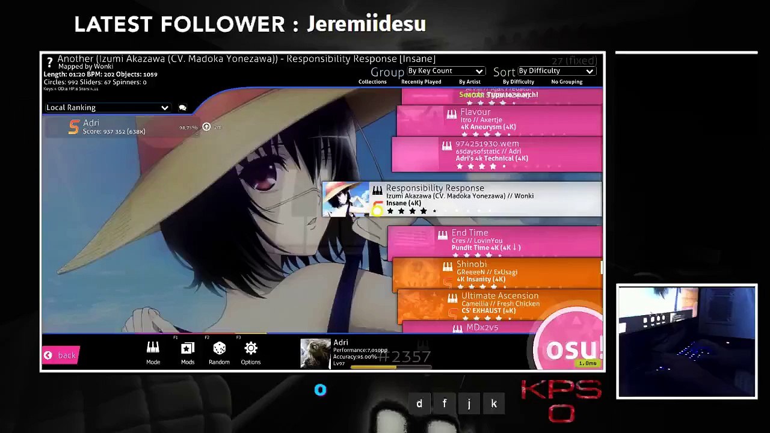The image size is (770, 433).
Task: Click the album thumbnail of Responsibility Response
Action: point(345,199)
